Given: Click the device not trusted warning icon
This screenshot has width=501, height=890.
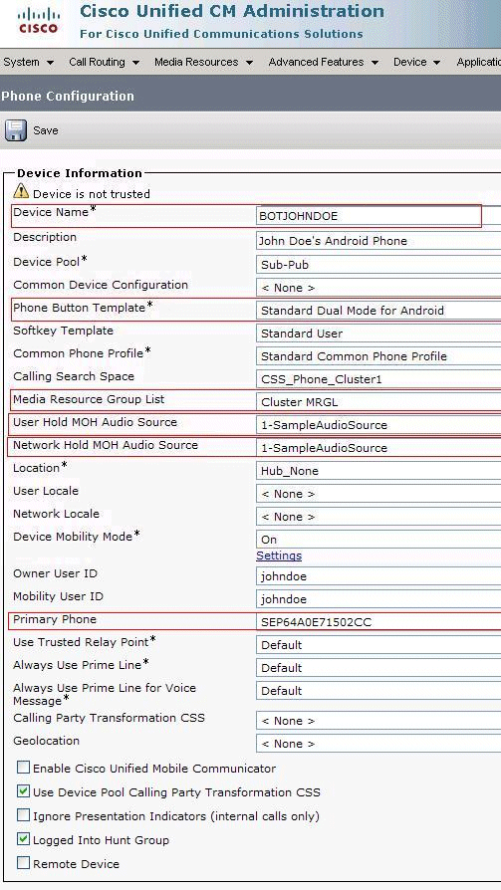Looking at the screenshot, I should (x=21, y=191).
